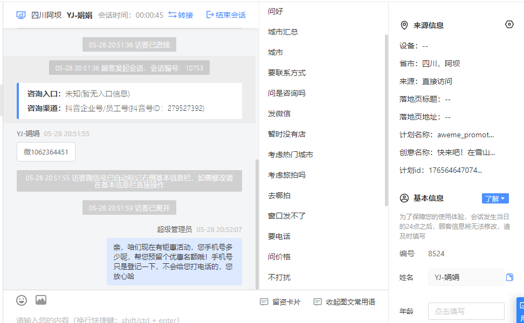Select the 问好 quick reply
The width and height of the screenshot is (524, 323).
point(275,11)
